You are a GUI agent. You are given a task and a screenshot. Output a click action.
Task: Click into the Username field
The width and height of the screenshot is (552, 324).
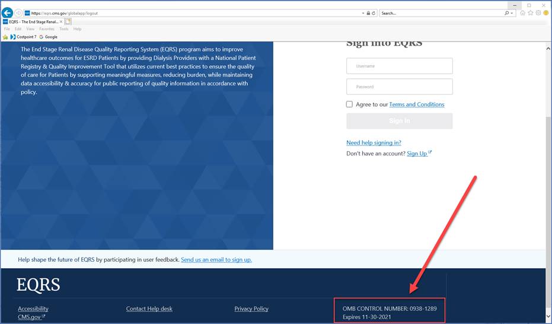[x=399, y=66]
